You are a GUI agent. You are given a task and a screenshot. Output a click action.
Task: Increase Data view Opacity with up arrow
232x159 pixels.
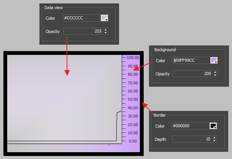pyautogui.click(x=106, y=30)
